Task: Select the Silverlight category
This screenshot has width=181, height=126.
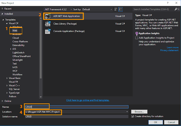Action: (x=18, y=60)
